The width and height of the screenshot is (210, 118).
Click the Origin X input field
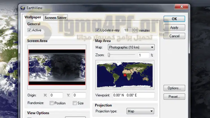(56, 95)
